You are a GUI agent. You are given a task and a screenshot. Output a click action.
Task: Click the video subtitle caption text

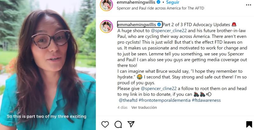(x=47, y=116)
